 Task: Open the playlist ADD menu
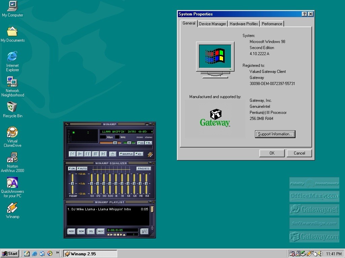[71, 231]
